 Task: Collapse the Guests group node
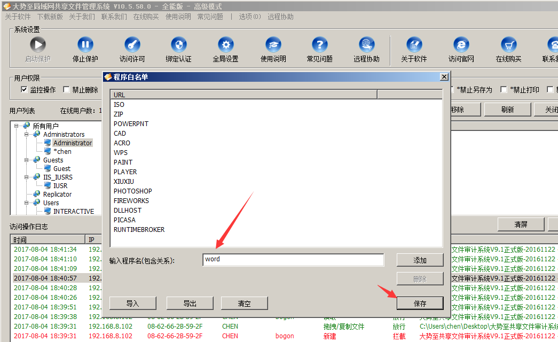click(26, 160)
